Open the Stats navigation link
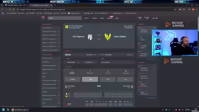 117,18
